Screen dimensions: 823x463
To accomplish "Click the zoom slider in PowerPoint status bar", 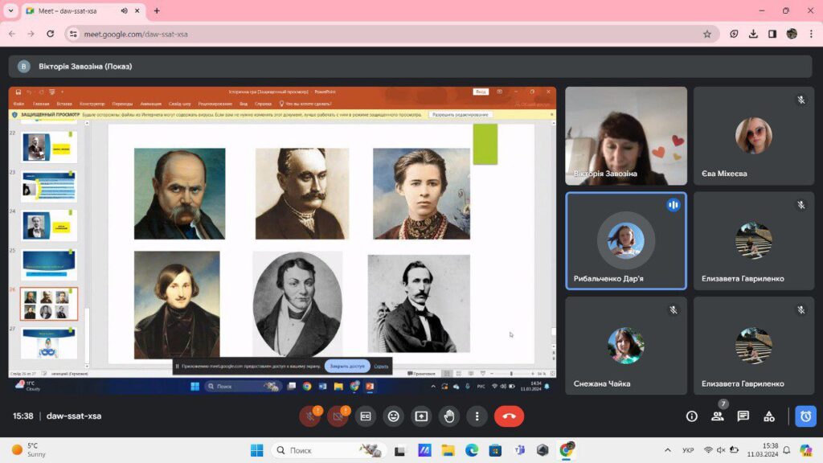I will click(x=511, y=373).
